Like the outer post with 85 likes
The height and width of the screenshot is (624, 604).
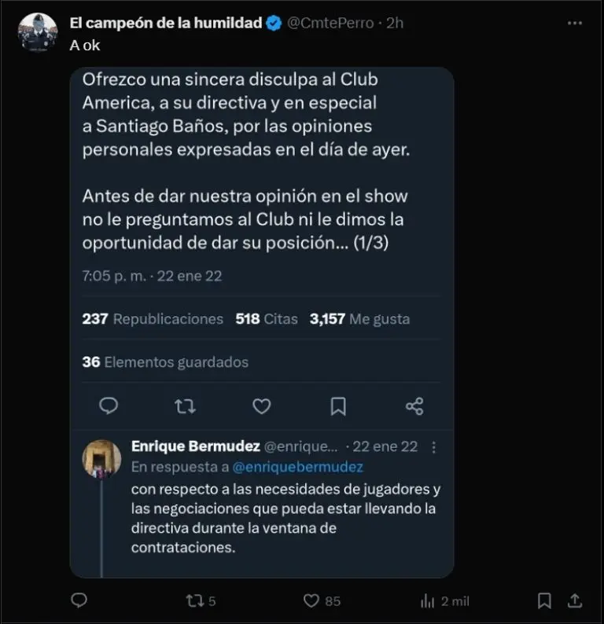[313, 600]
